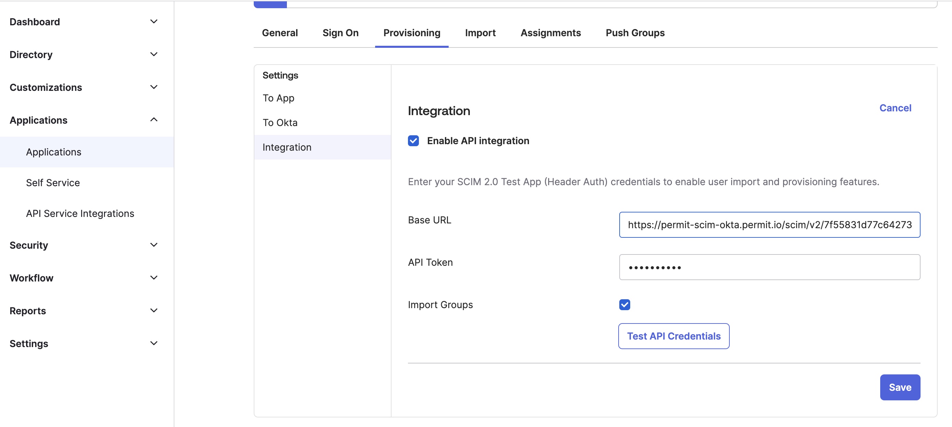Save the integration settings

coord(900,387)
